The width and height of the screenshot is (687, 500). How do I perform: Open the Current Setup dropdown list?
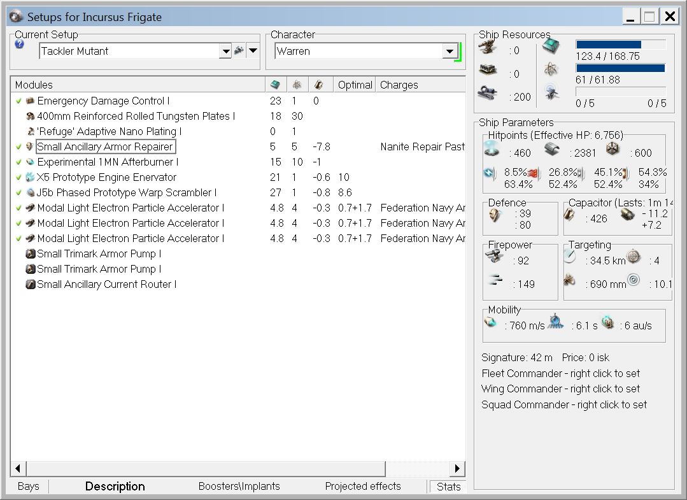click(x=225, y=52)
